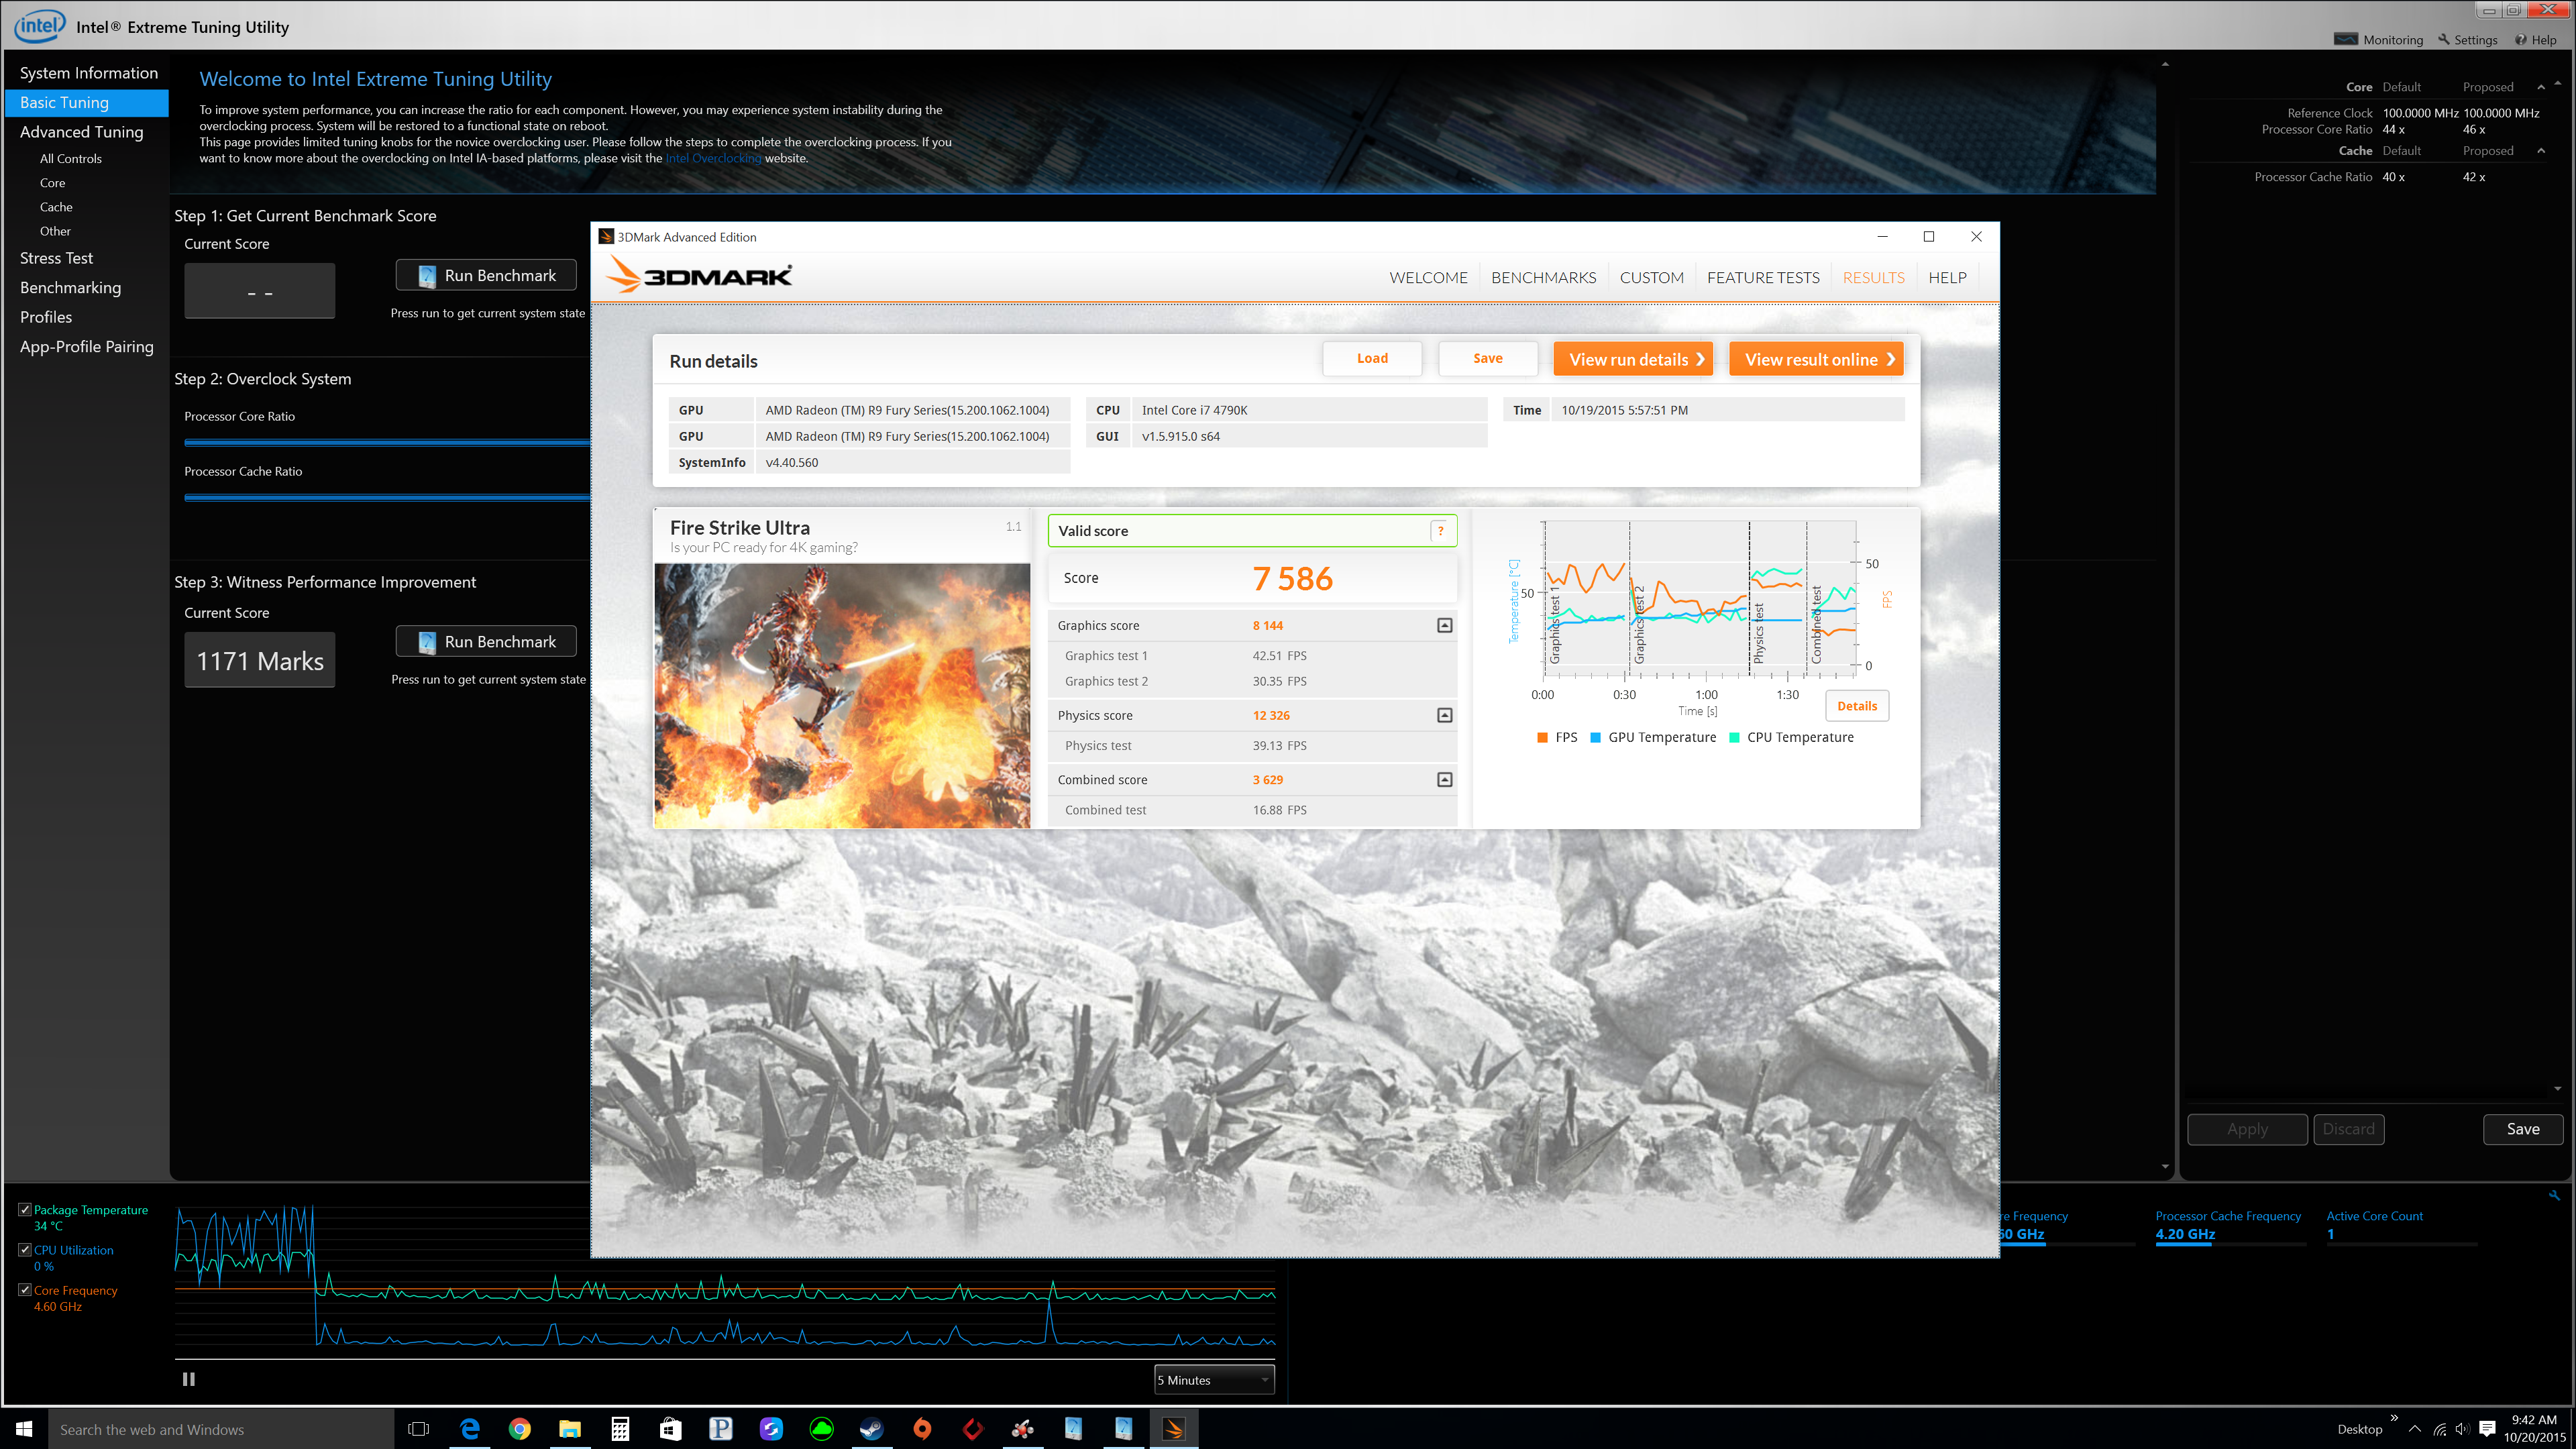Open the red diamond app on taskbar
The height and width of the screenshot is (1449, 2576).
pos(972,1429)
